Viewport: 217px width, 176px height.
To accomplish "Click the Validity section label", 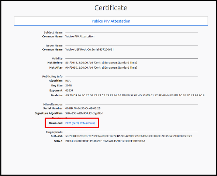I will 57,58.
